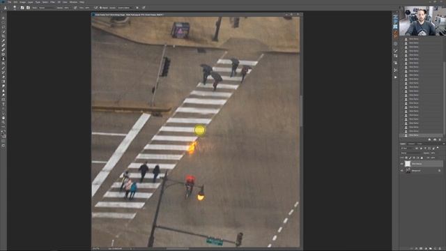Toggle the Aligned checkbox
This screenshot has height=251, width=446.
point(100,8)
